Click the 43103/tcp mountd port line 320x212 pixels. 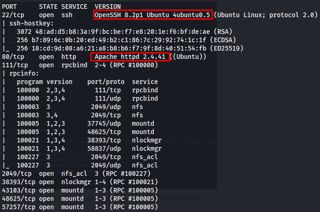(80, 191)
